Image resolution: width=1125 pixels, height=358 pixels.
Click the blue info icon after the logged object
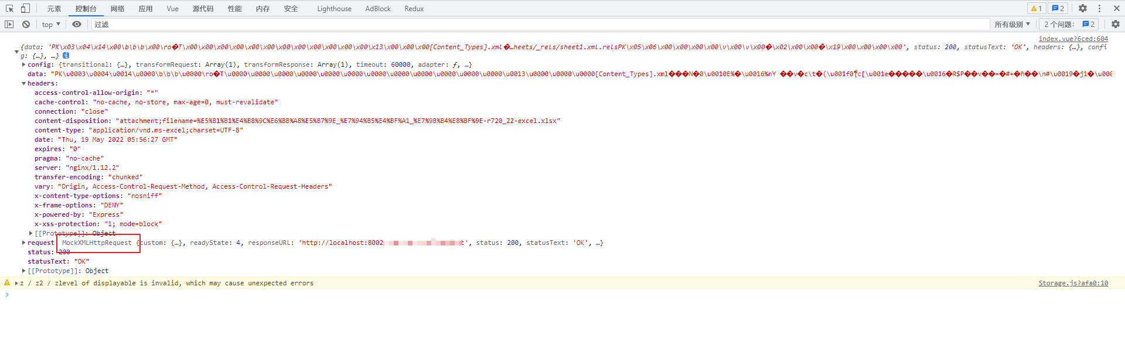pos(66,55)
